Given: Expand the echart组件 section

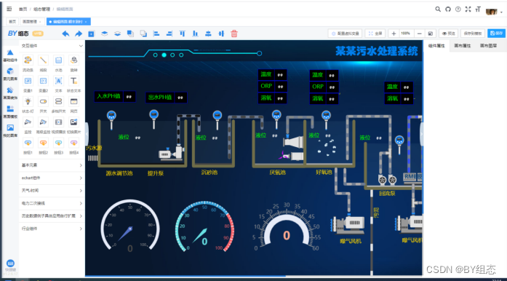Looking at the screenshot, I should coord(52,178).
